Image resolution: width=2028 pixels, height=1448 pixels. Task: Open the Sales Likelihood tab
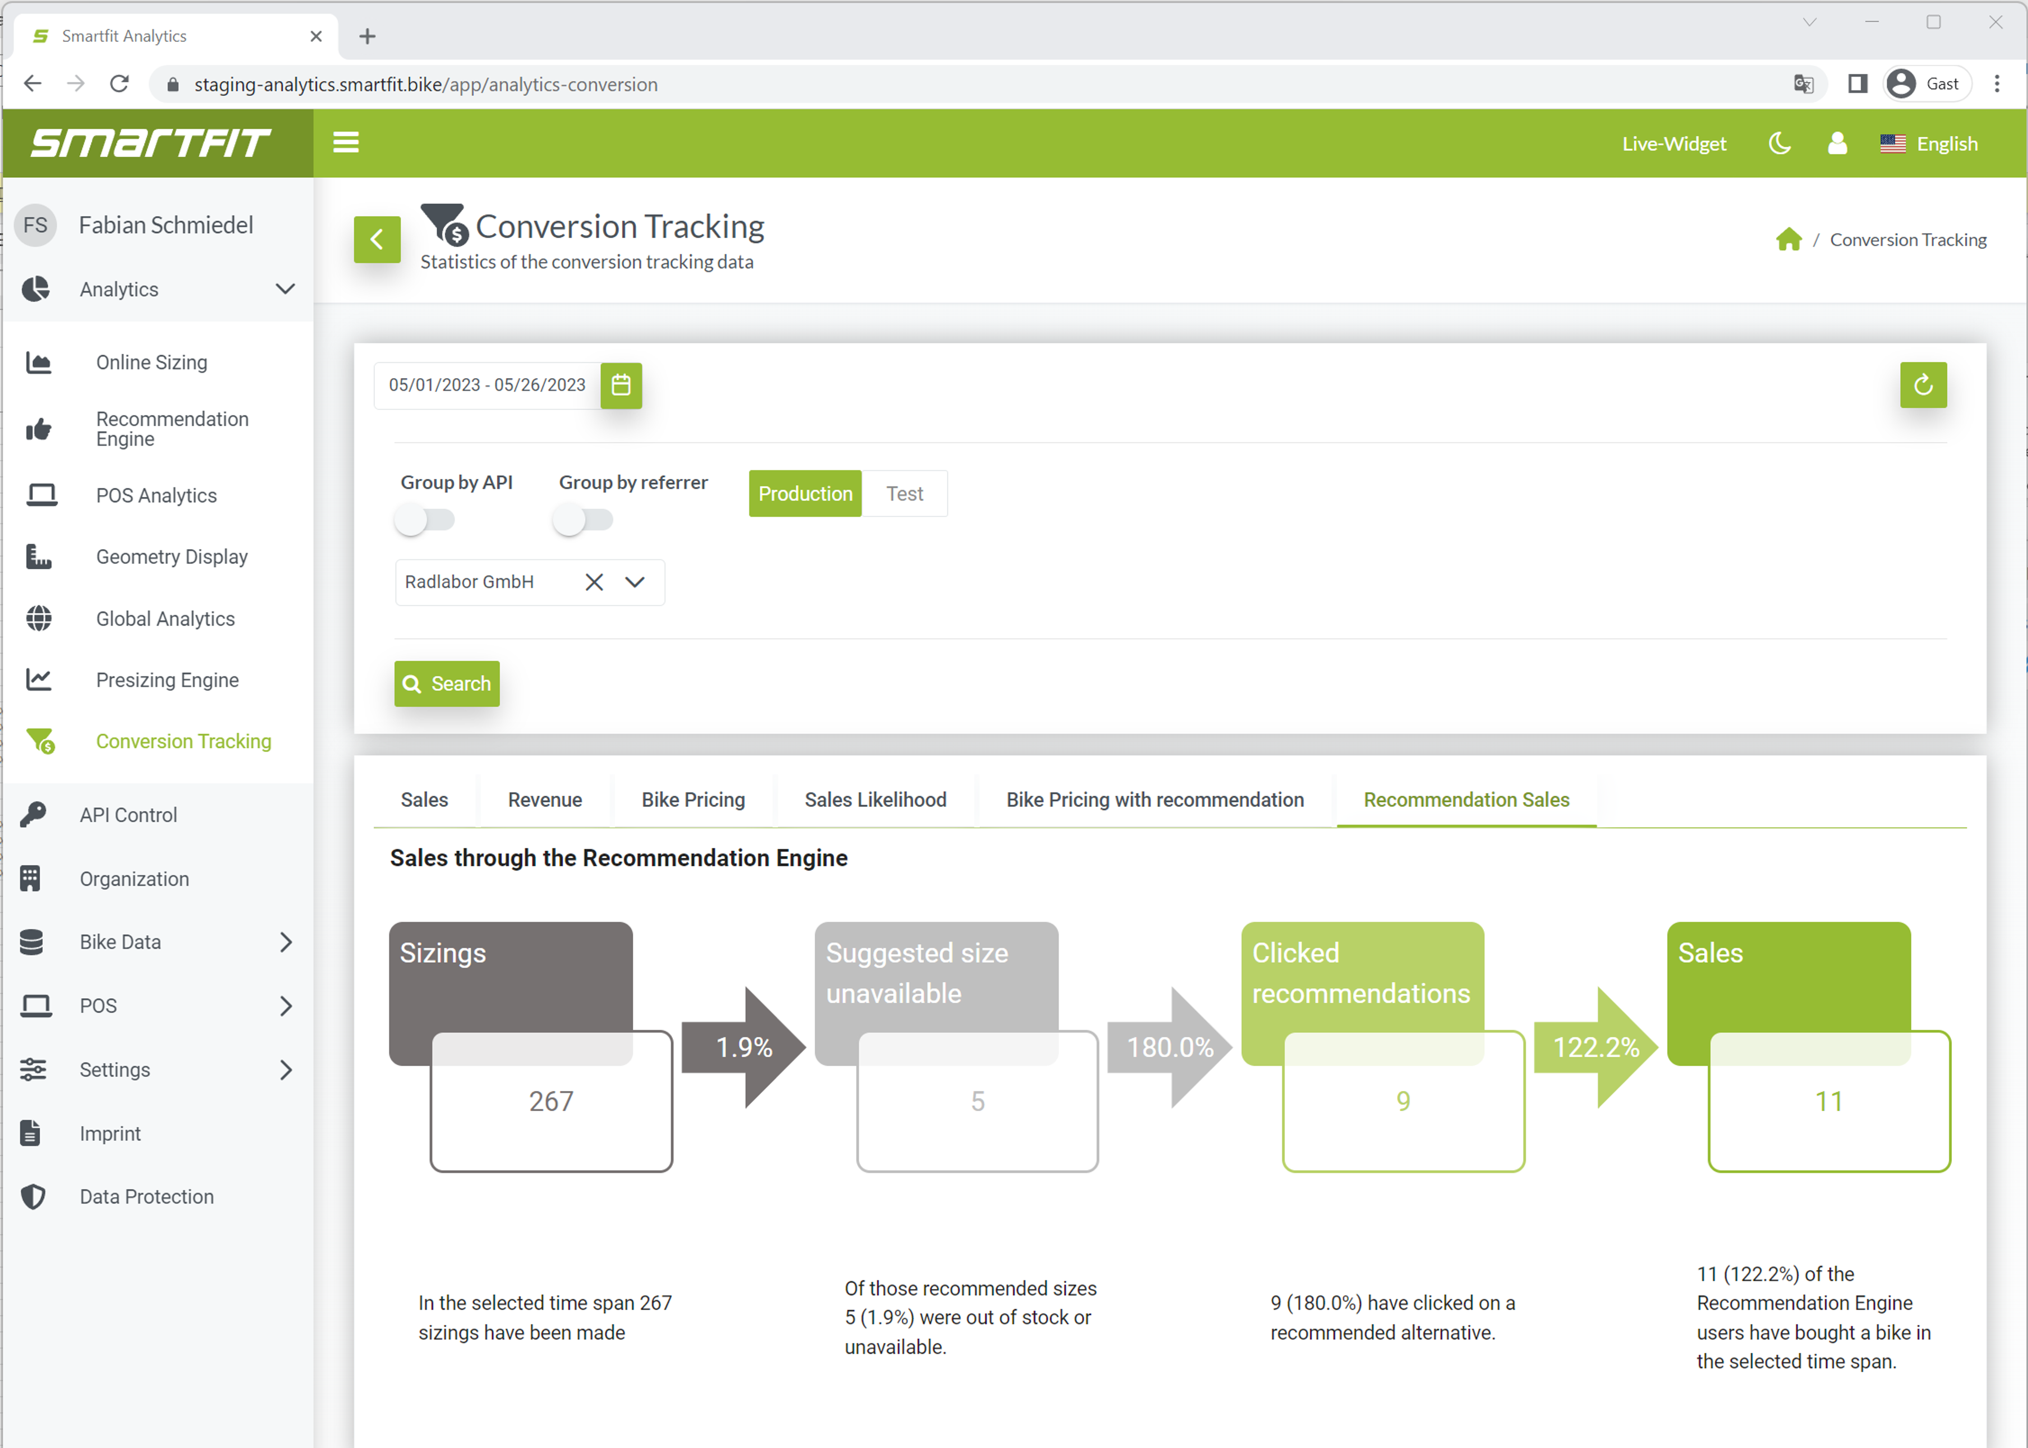[876, 800]
